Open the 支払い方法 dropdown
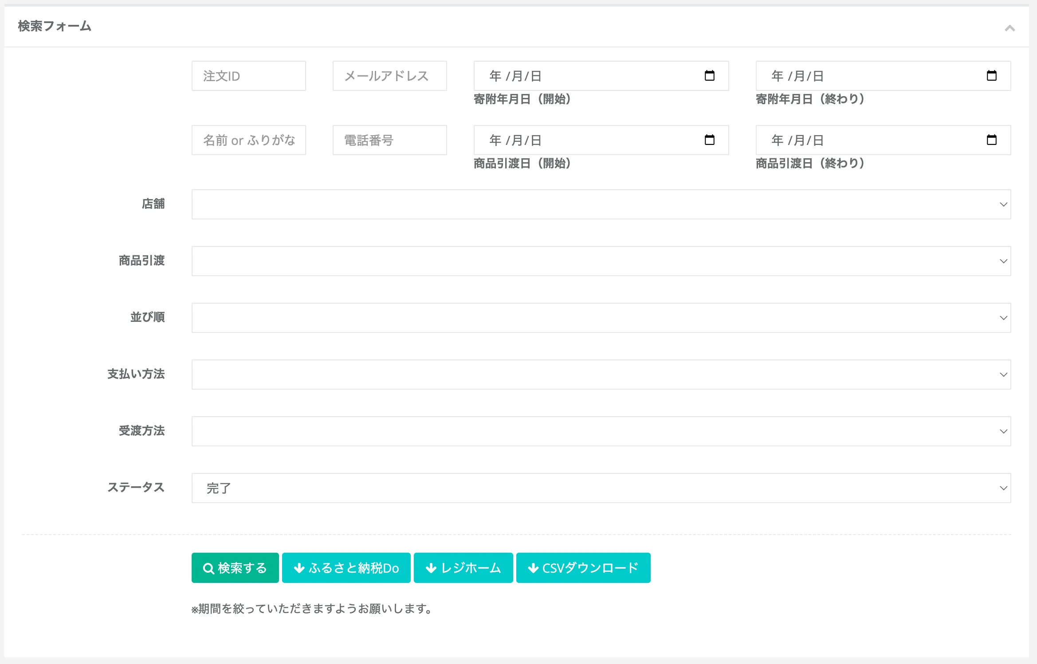Image resolution: width=1037 pixels, height=664 pixels. [601, 375]
